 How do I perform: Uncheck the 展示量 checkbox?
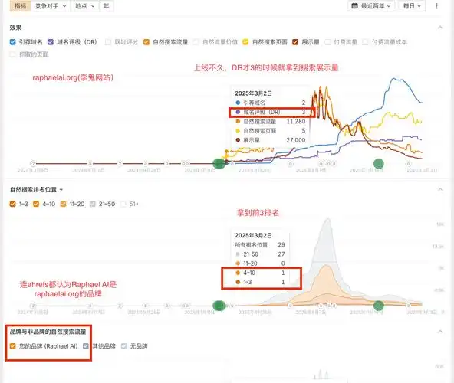point(295,42)
